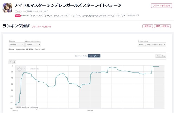The width and height of the screenshot is (174, 113).
Task: Click the pink New badge
Action: 18,16
